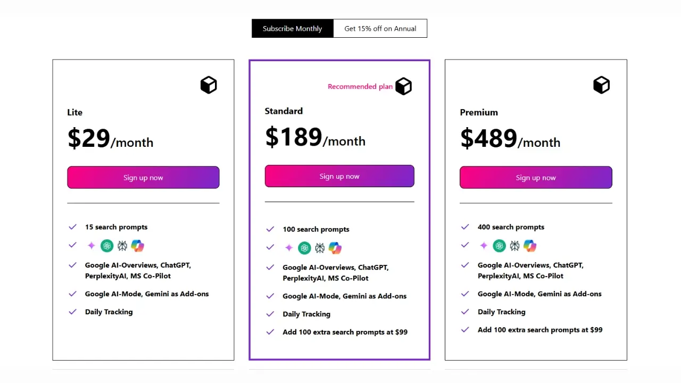Viewport: 681px width, 383px height.
Task: Select the Copilot icon in the Lite plan
Action: coord(137,245)
